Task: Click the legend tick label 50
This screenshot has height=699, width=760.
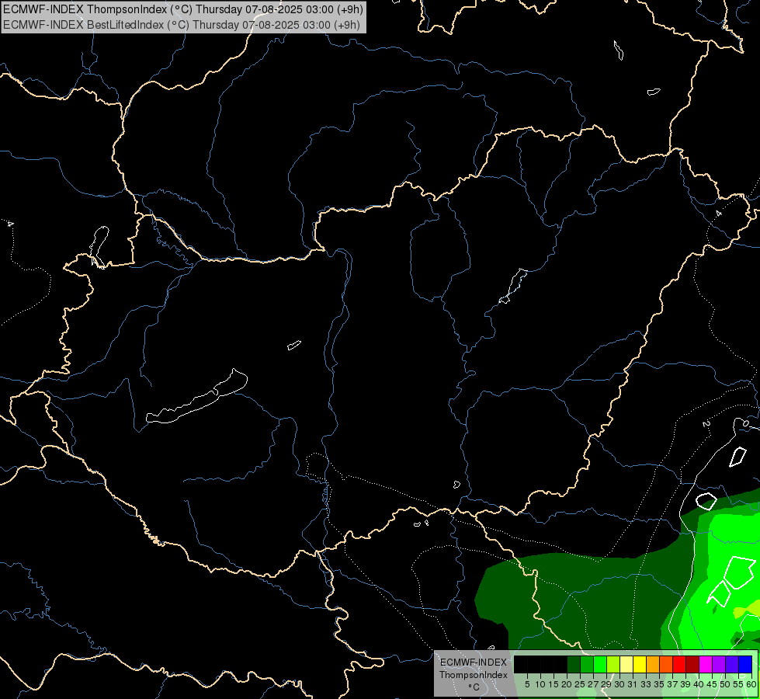Action: pyautogui.click(x=726, y=684)
